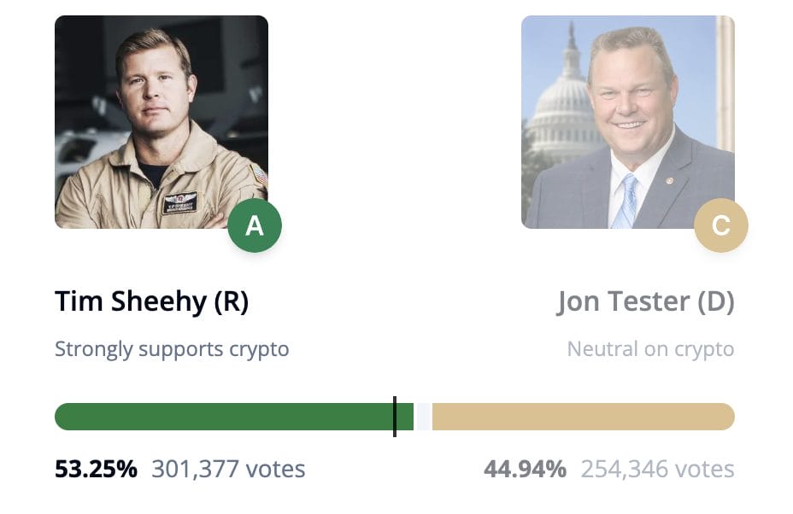The width and height of the screenshot is (793, 514).
Task: Click the rounded left end of green bar
Action: tap(63, 417)
